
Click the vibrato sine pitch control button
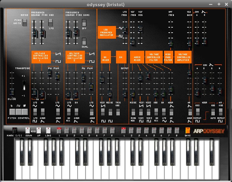tap(19, 112)
